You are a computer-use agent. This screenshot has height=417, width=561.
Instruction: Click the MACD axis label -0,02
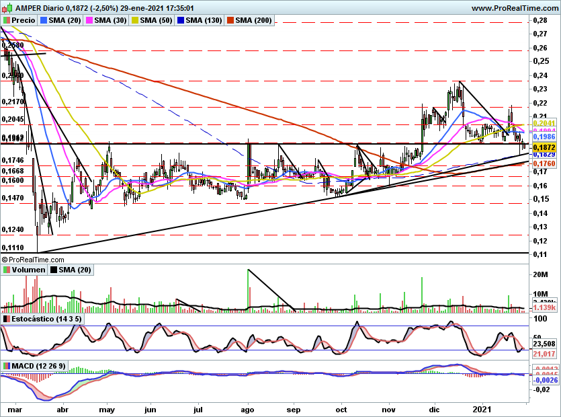click(x=541, y=389)
